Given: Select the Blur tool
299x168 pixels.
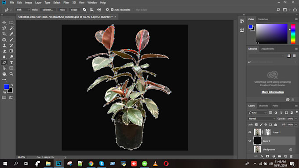Looking at the screenshot, I should click(4, 57).
